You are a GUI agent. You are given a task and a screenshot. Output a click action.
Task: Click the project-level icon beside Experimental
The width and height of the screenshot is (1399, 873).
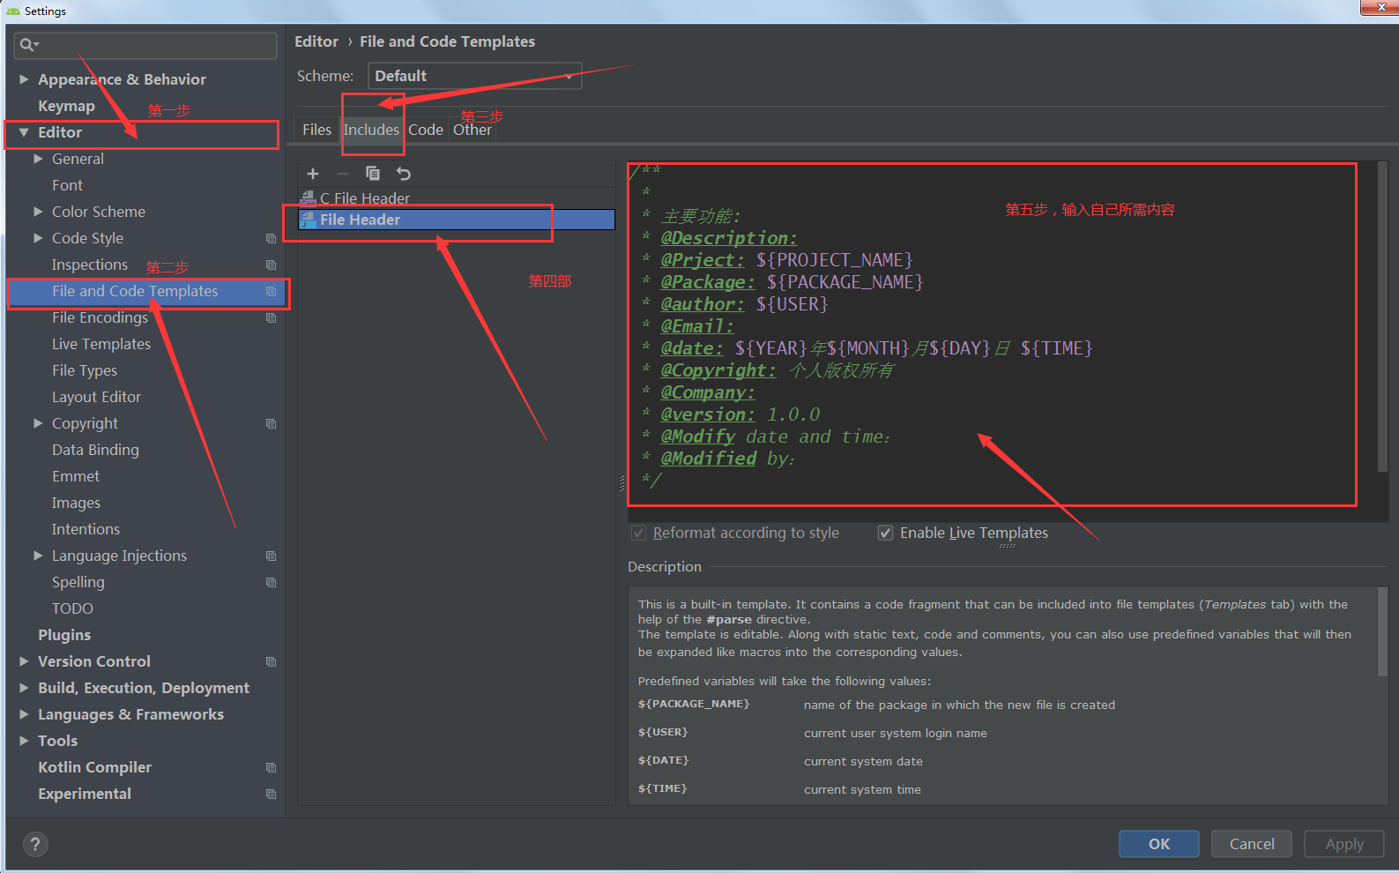[x=272, y=794]
